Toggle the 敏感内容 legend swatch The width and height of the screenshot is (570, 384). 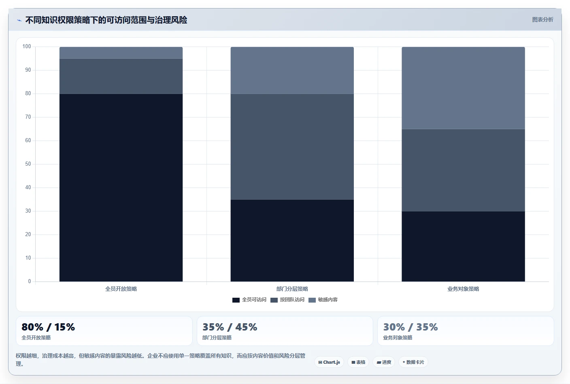312,300
